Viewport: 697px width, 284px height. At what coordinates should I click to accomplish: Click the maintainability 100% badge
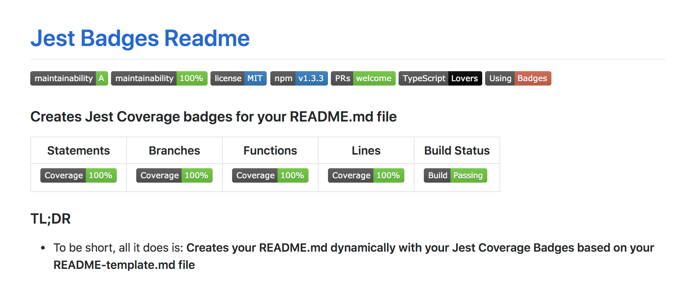point(159,78)
